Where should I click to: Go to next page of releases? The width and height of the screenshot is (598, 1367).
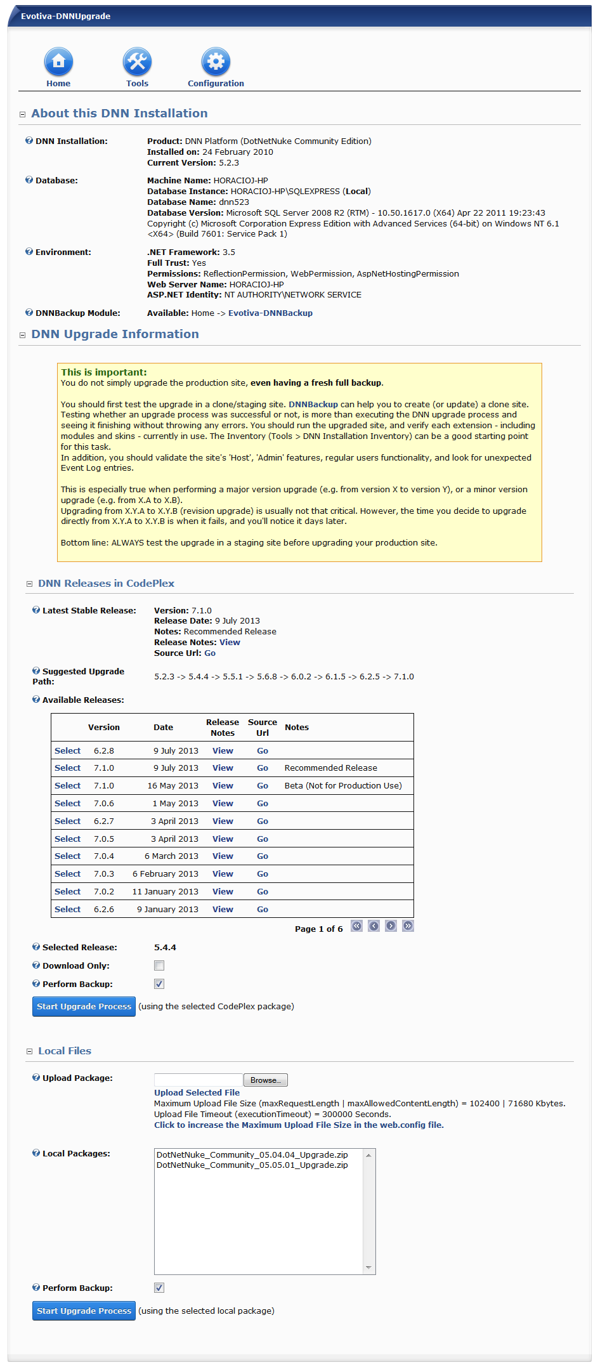(391, 926)
